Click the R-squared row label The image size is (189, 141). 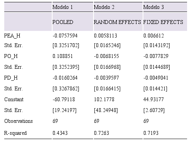pos(15,133)
